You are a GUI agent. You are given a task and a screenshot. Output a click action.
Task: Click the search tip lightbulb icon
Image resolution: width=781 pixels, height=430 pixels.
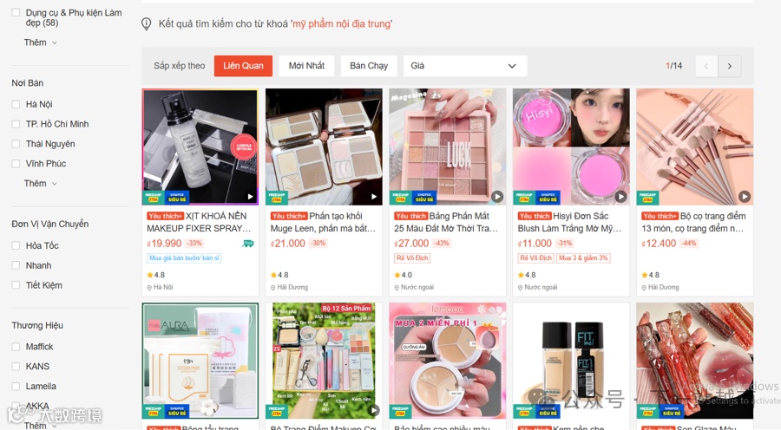(147, 23)
